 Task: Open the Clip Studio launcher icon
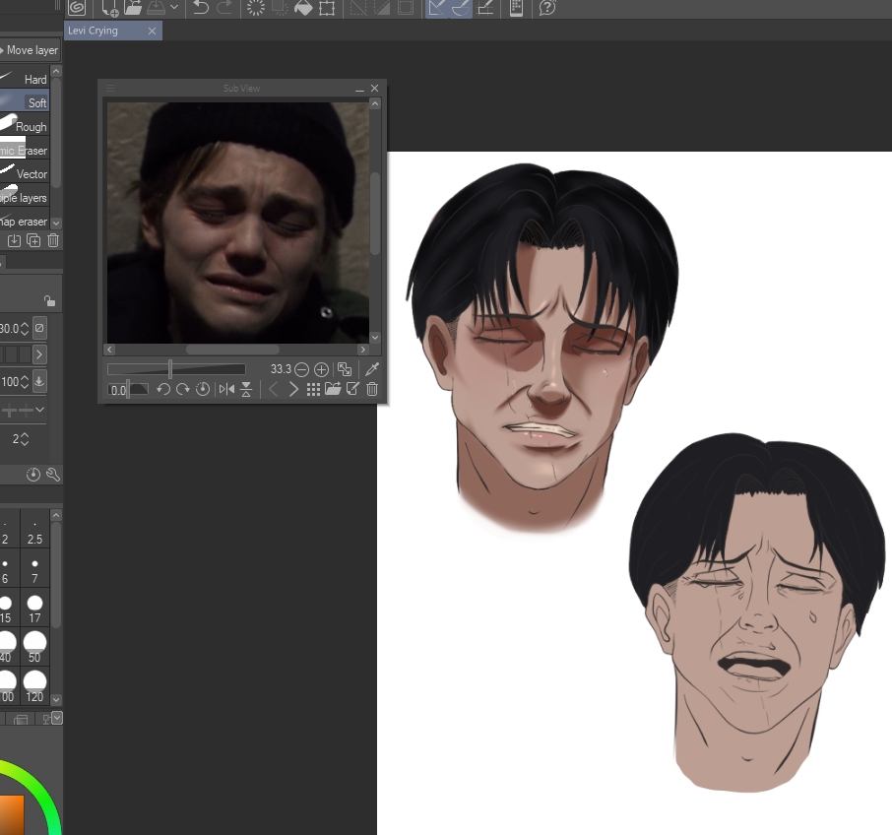(77, 8)
